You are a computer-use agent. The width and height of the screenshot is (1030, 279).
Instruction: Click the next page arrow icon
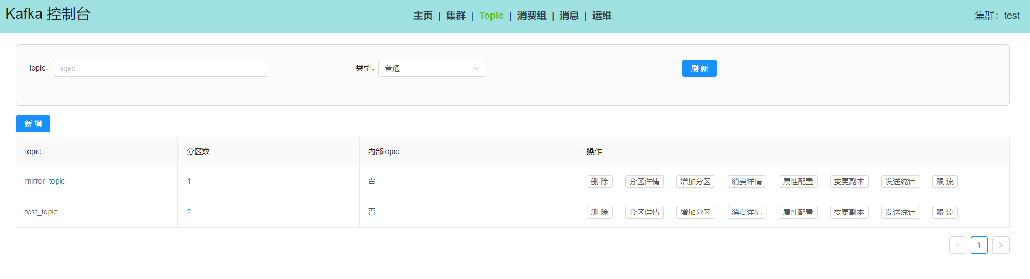point(1000,245)
